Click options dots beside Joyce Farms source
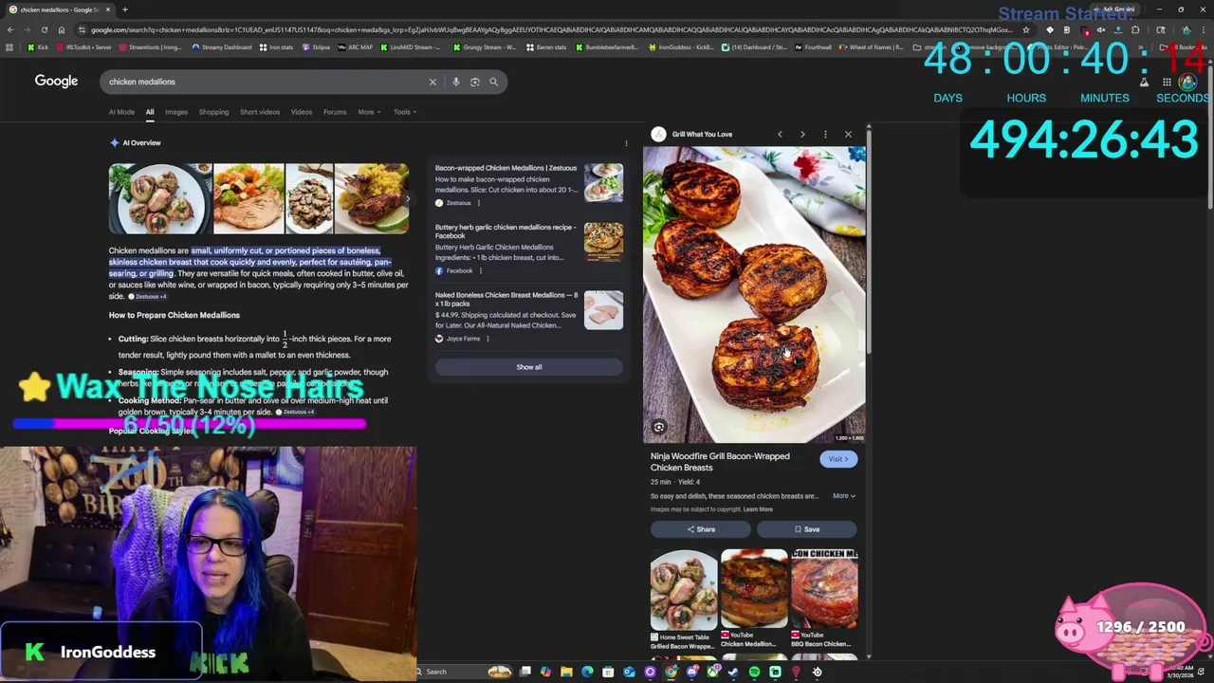The width and height of the screenshot is (1214, 683). point(487,339)
